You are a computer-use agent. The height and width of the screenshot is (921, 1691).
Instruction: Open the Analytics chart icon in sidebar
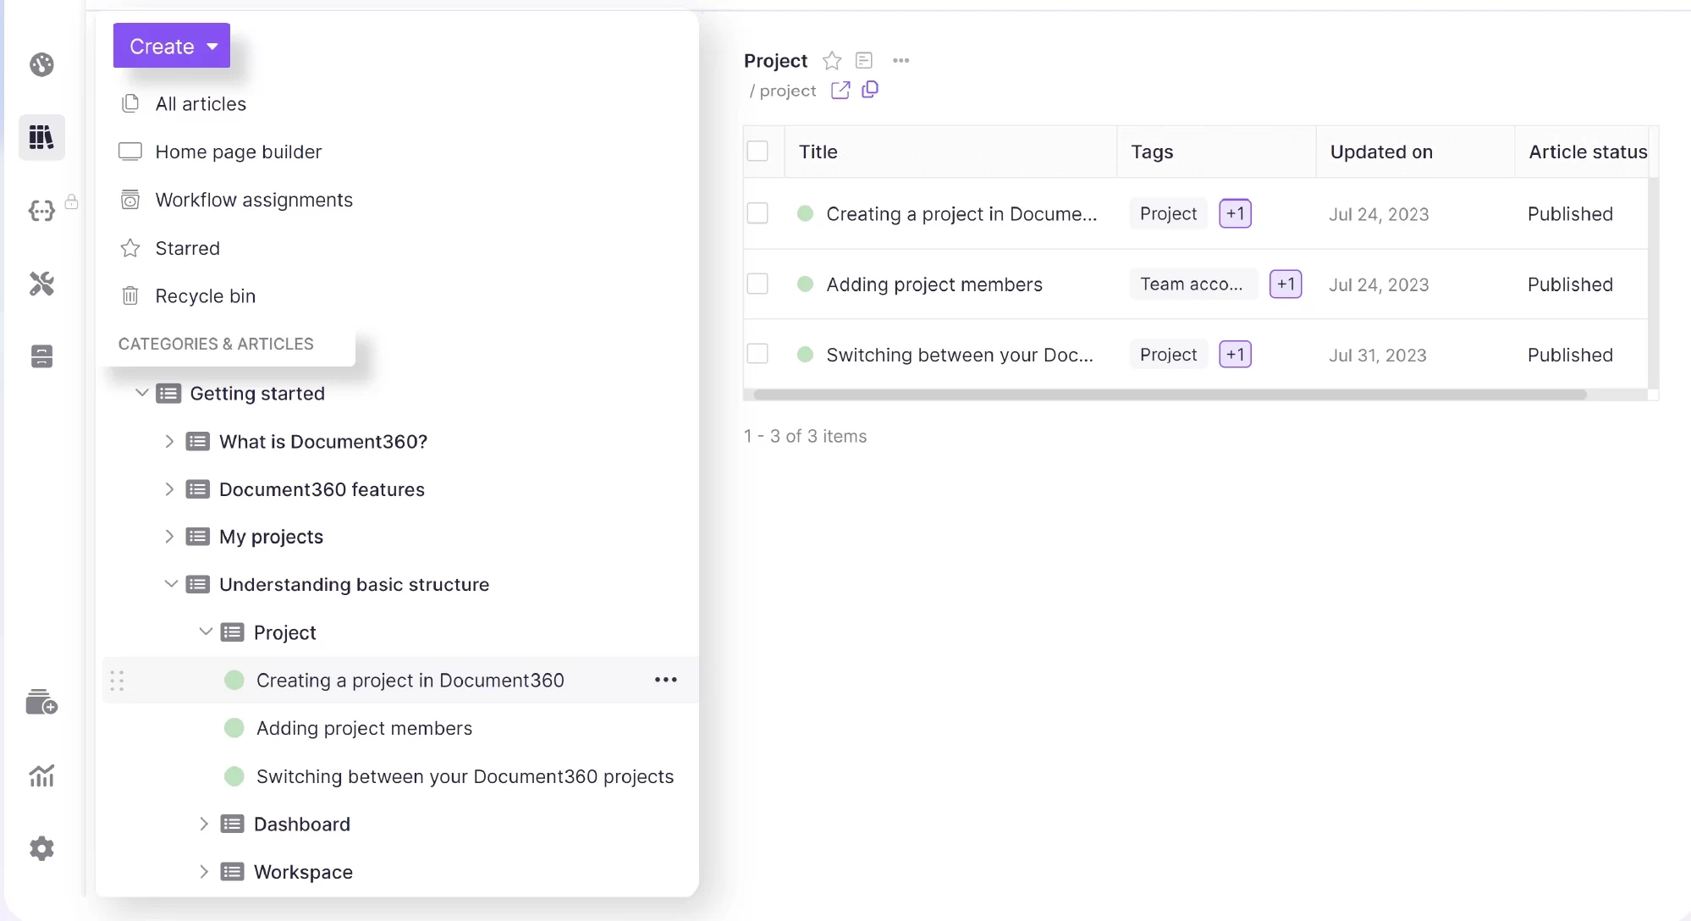41,775
